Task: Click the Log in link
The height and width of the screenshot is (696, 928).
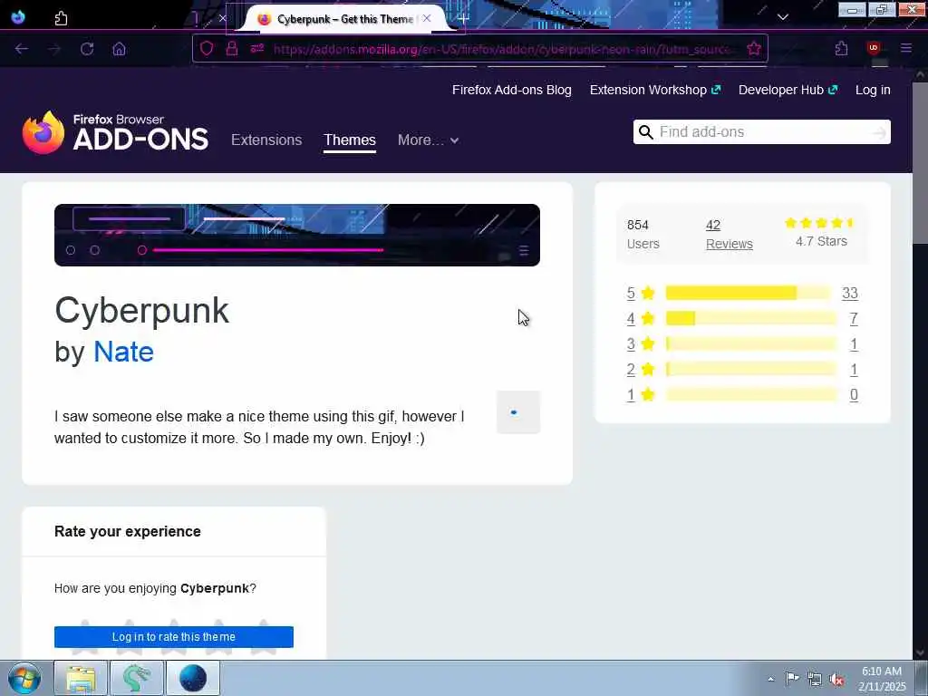Action: (x=873, y=90)
